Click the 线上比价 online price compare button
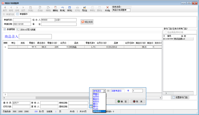The image size is (199, 115). 87,22
